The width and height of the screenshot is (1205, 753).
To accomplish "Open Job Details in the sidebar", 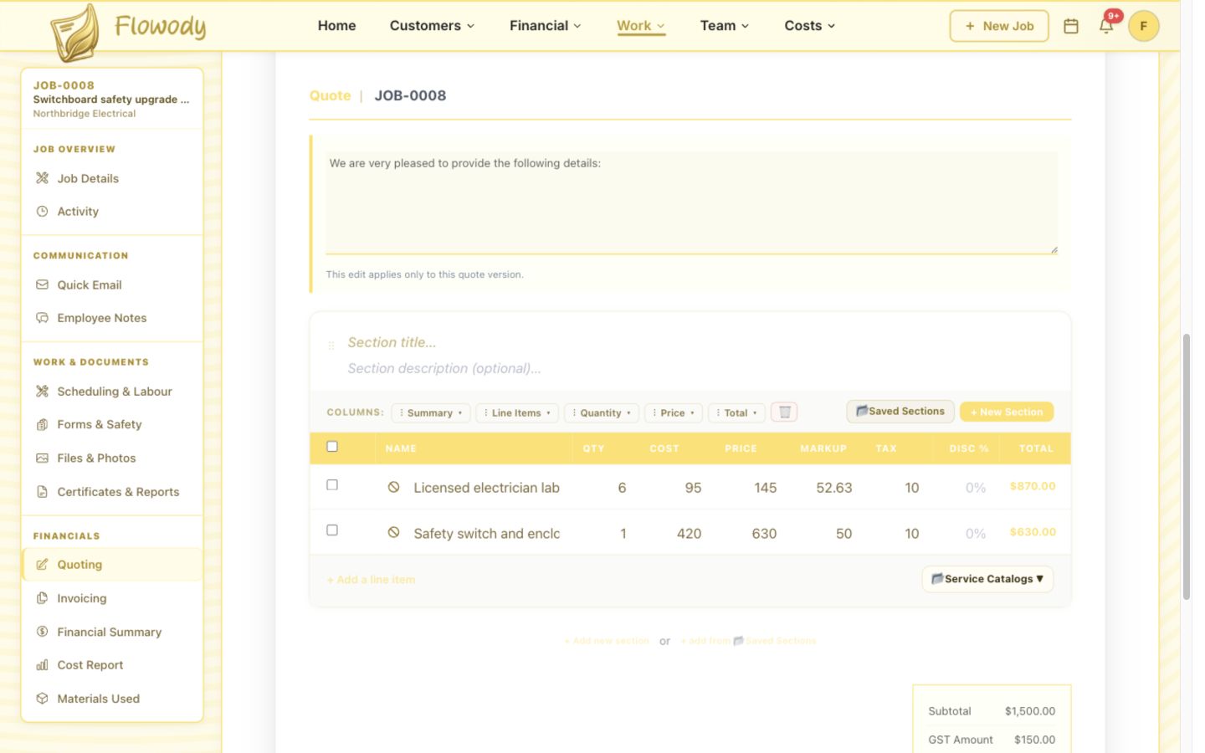I will tap(112, 178).
